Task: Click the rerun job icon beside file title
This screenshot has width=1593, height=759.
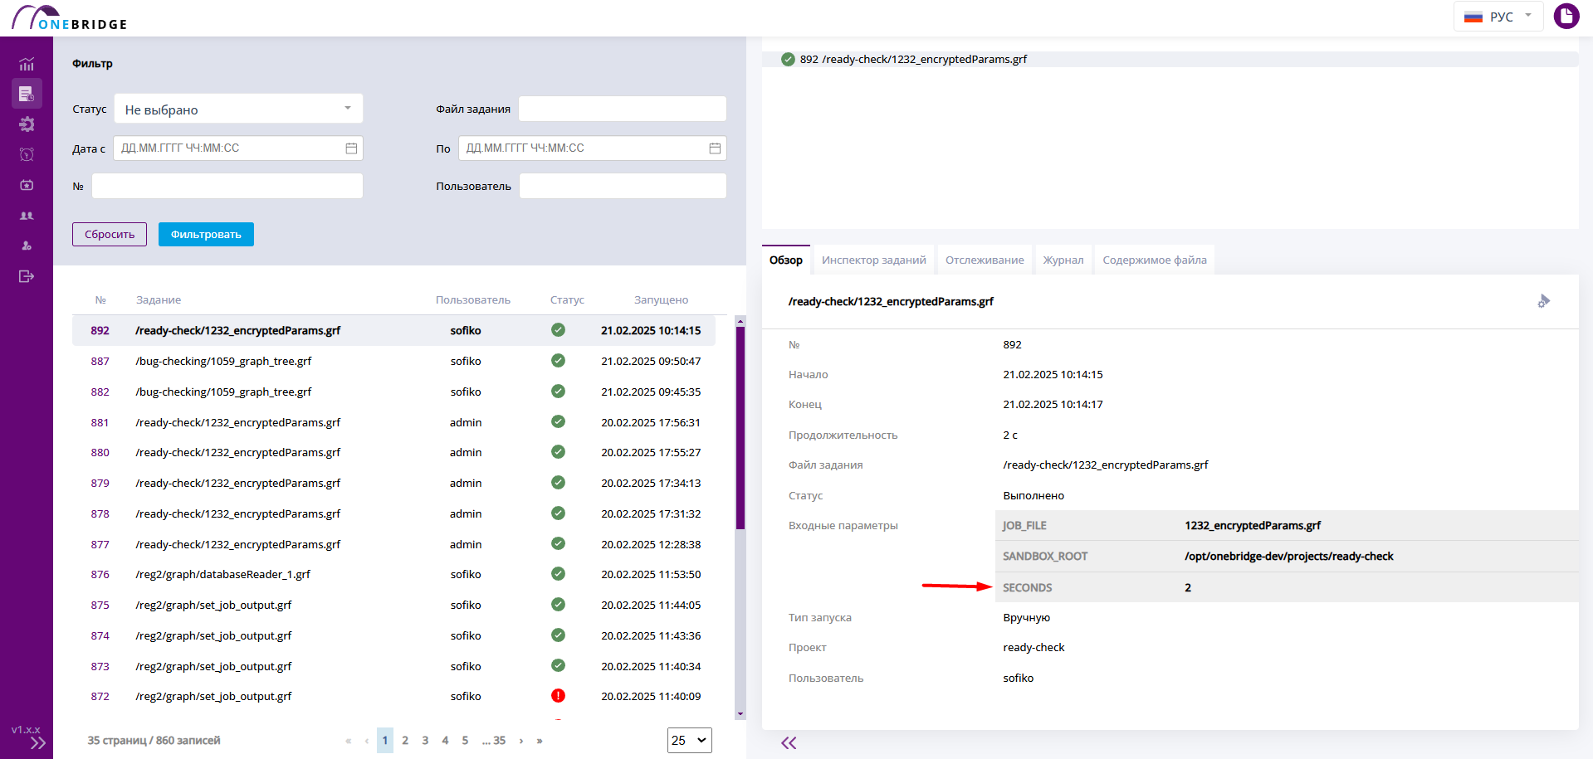Action: coord(1543,301)
